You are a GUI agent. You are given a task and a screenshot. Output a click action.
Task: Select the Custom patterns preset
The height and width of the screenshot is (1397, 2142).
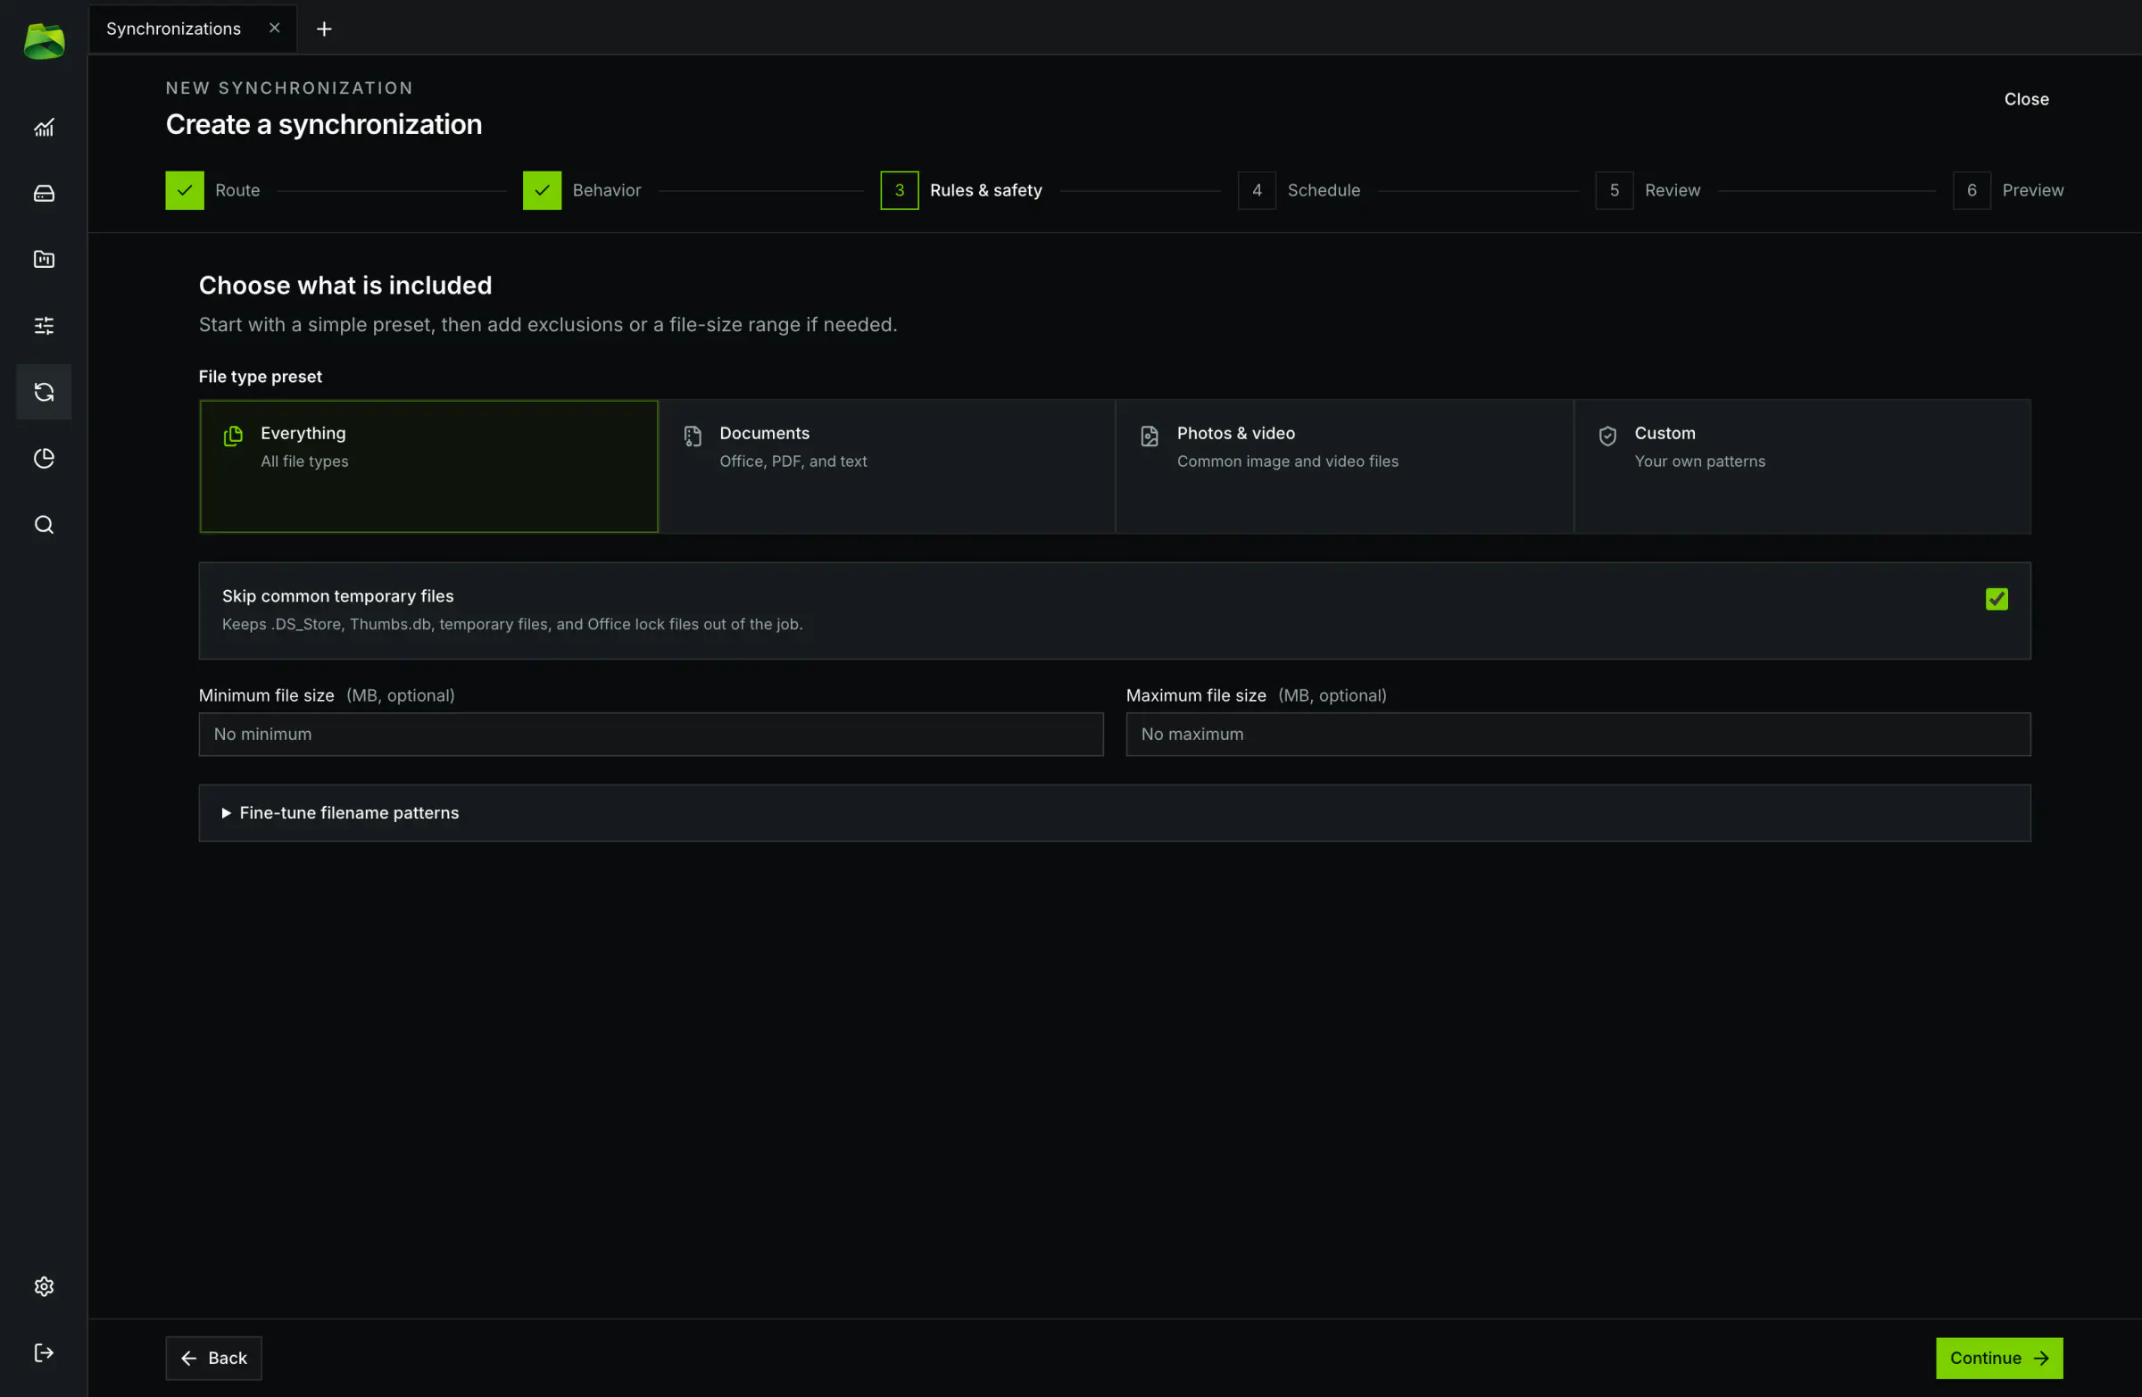click(x=1802, y=466)
